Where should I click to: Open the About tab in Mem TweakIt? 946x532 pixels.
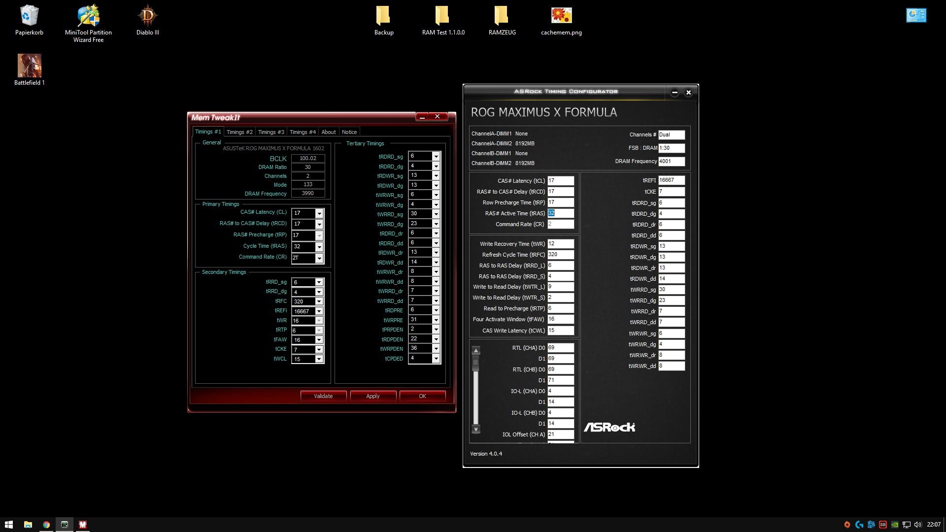click(x=329, y=132)
